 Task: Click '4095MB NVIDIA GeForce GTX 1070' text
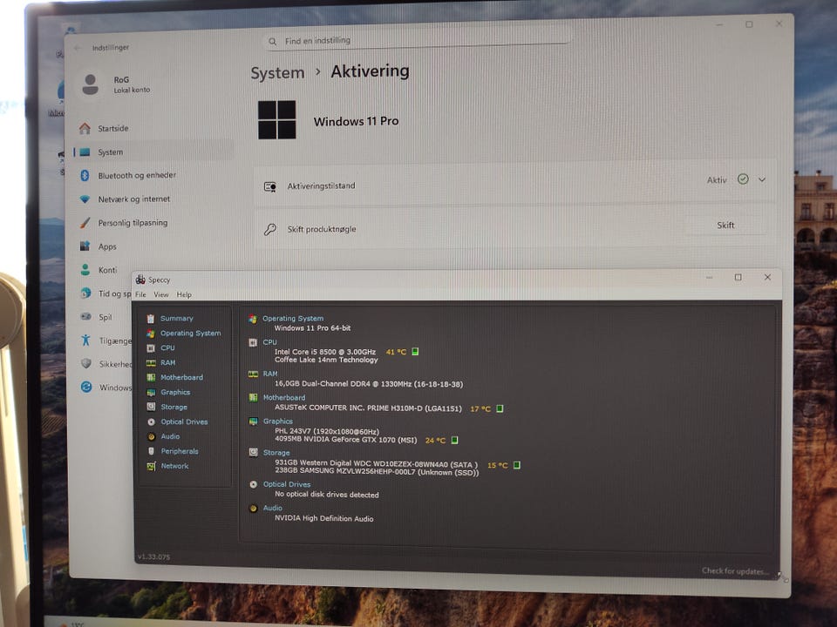[345, 440]
